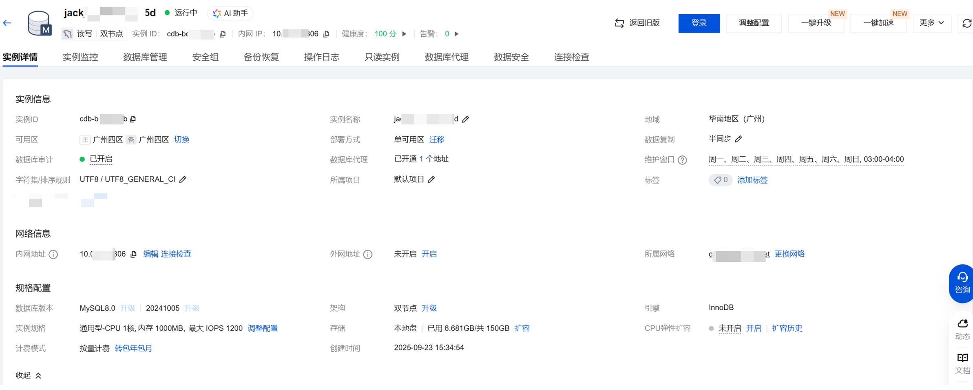Enable the external network address
The image size is (973, 390).
(429, 254)
